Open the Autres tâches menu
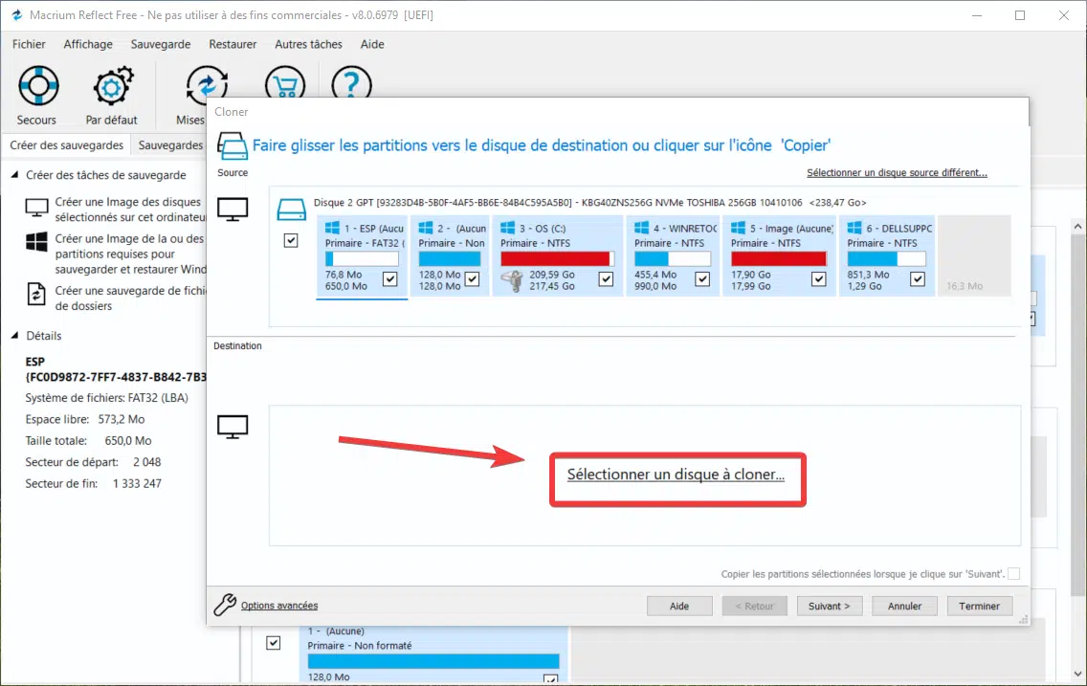 tap(308, 44)
